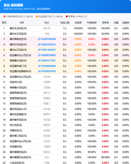The height and width of the screenshot is (164, 131).
Task: Click the 在线人数 column header
Action: click(65, 23)
